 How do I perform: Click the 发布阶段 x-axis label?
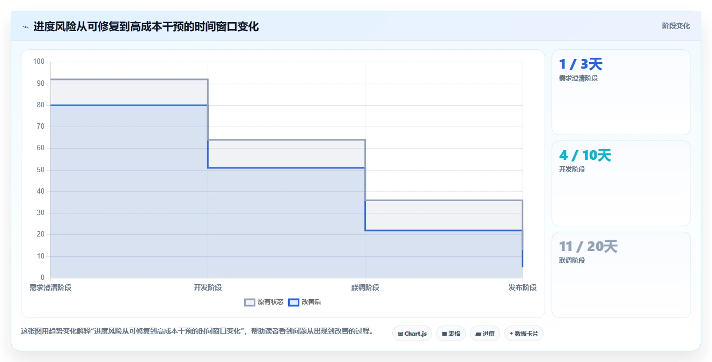tap(523, 287)
